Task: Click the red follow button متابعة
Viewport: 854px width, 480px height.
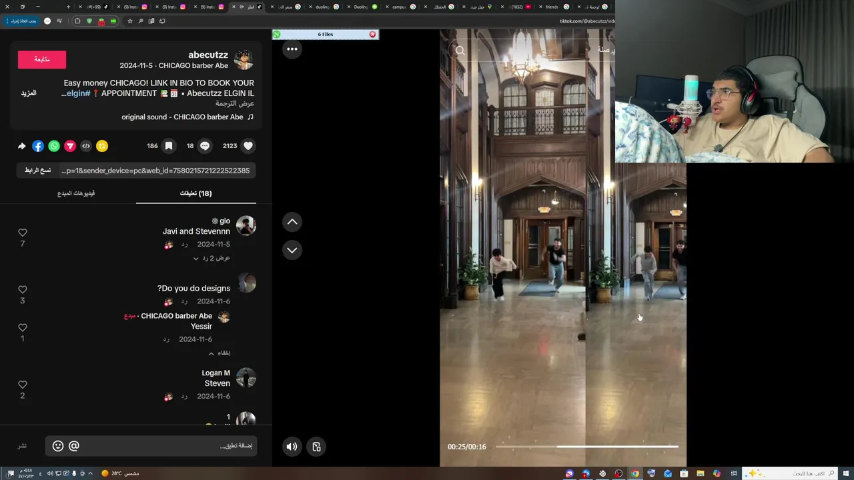Action: (x=42, y=59)
